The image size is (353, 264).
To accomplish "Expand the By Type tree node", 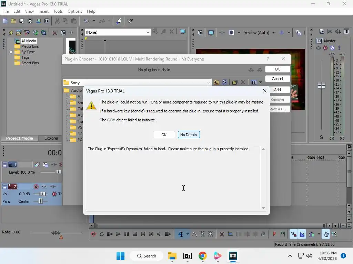I will (11, 52).
